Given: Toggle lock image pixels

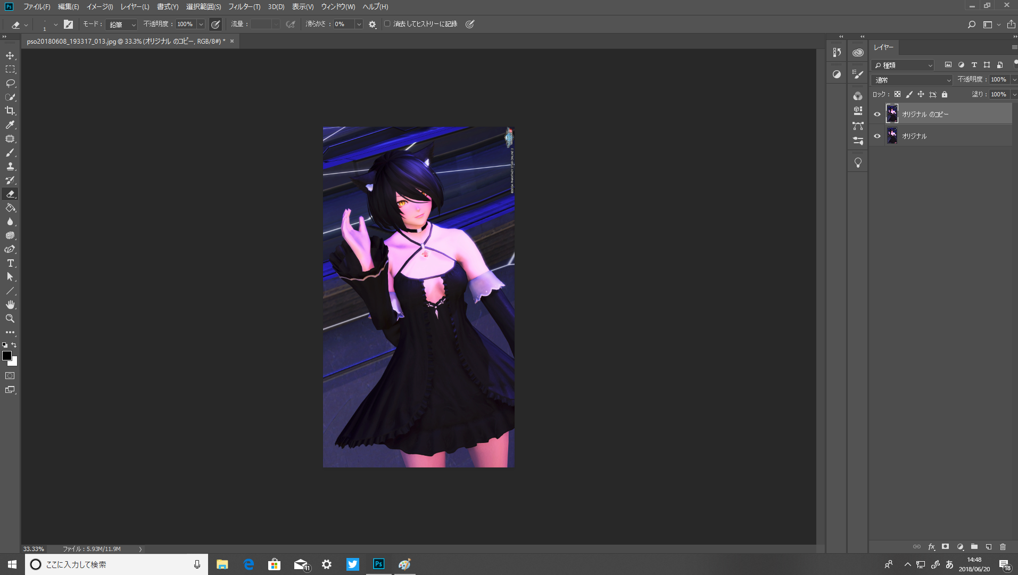Looking at the screenshot, I should (909, 94).
